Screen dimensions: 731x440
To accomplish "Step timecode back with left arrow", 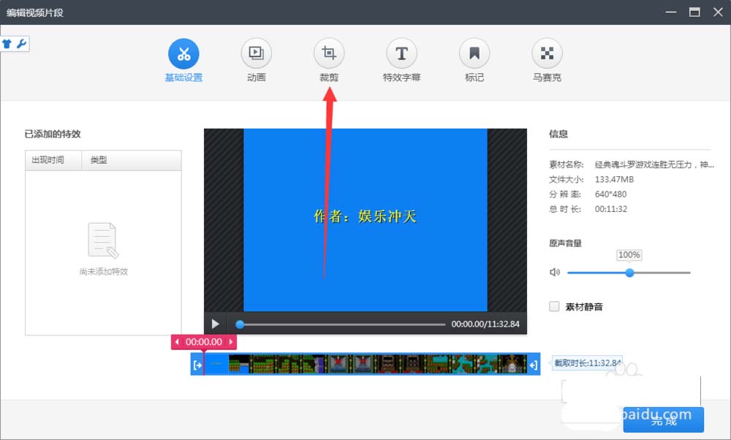I will point(177,342).
